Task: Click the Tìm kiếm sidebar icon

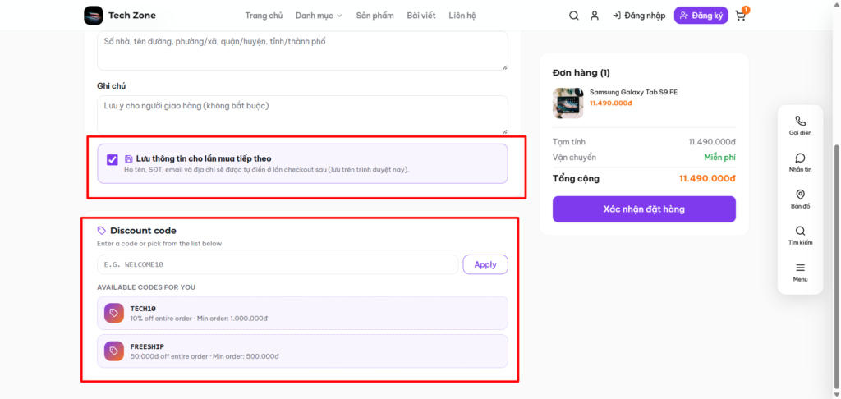Action: (x=800, y=232)
